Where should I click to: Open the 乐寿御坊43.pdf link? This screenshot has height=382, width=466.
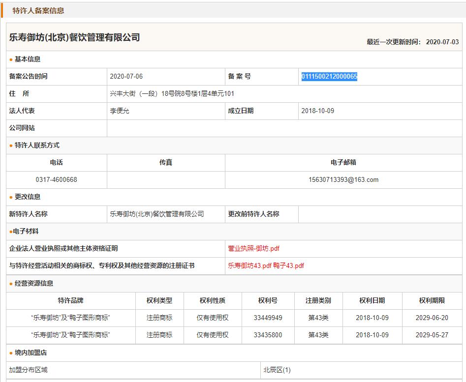click(249, 266)
